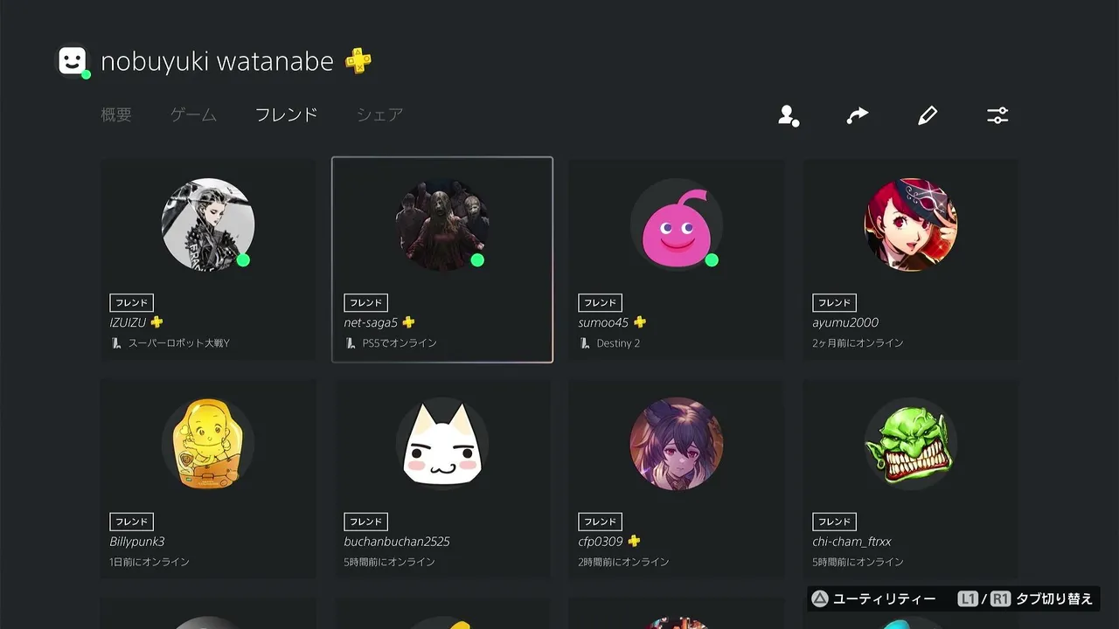
Task: Open cfp0309's friend card
Action: click(x=677, y=479)
